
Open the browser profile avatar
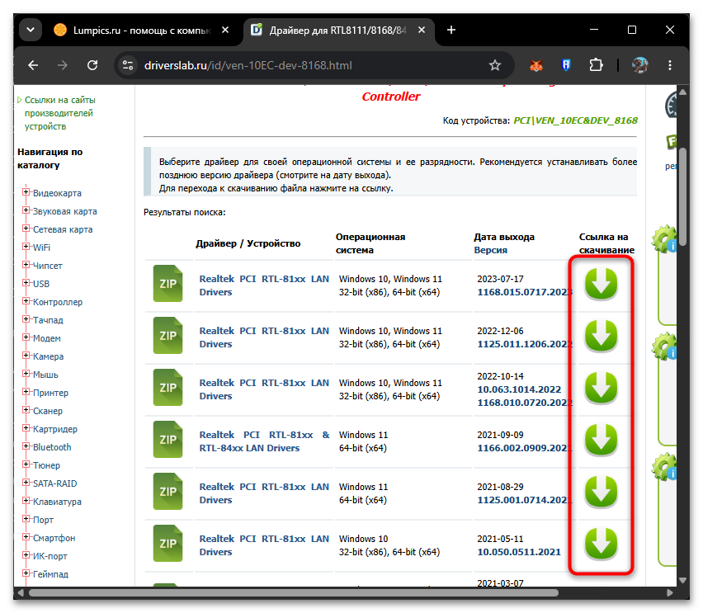(x=639, y=65)
